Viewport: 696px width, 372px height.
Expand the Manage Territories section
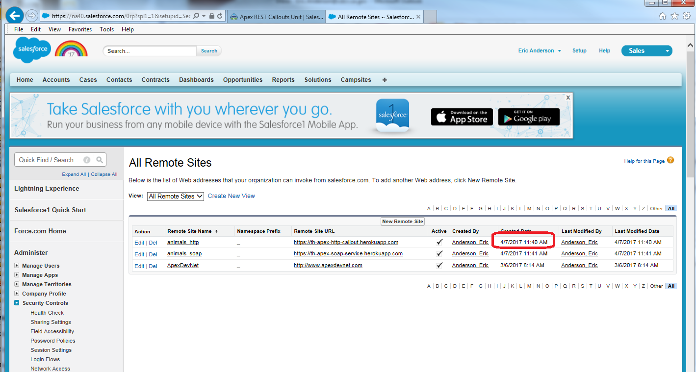tap(17, 284)
